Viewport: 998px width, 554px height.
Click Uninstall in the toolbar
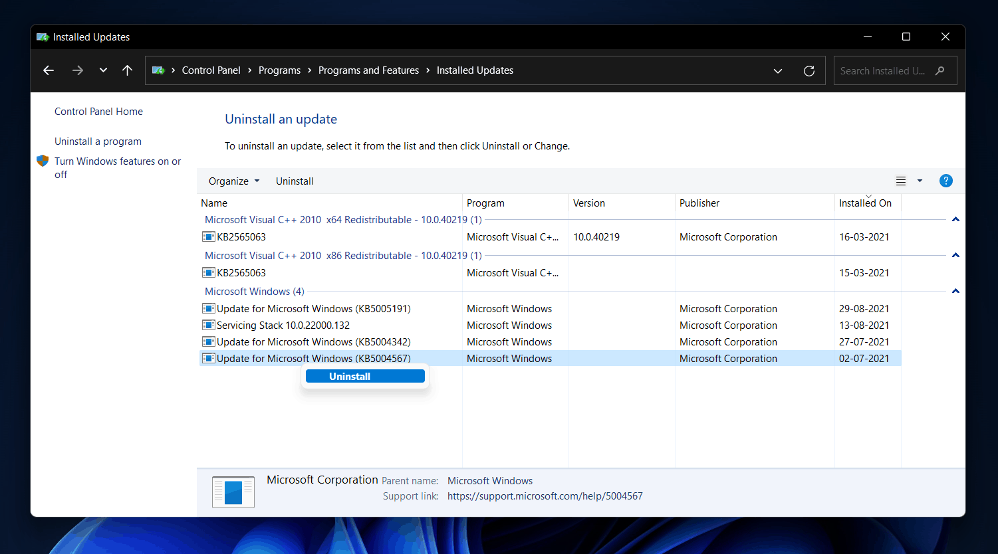(295, 181)
